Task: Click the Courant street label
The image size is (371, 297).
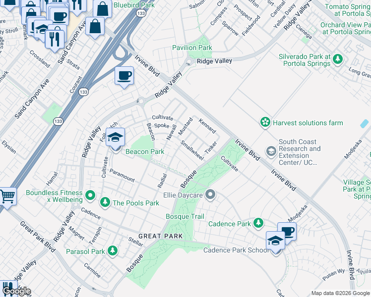Action: [76, 84]
